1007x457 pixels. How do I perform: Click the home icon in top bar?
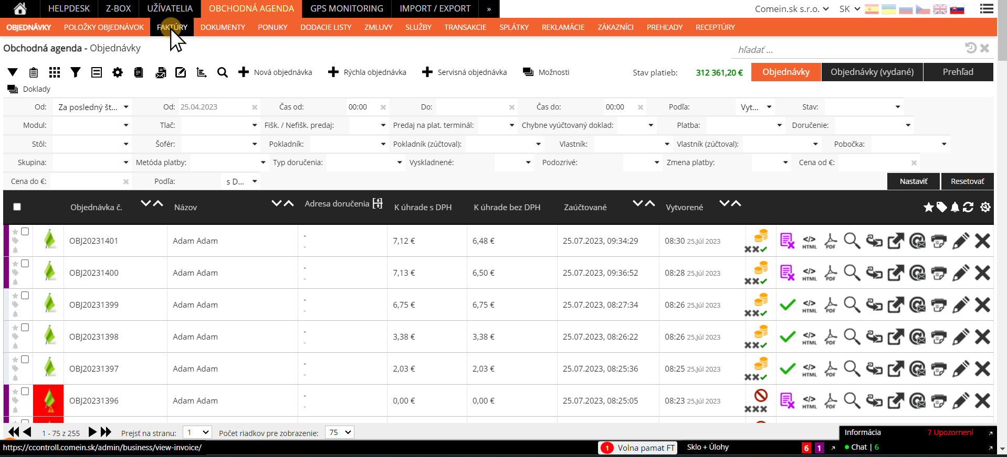(x=20, y=8)
